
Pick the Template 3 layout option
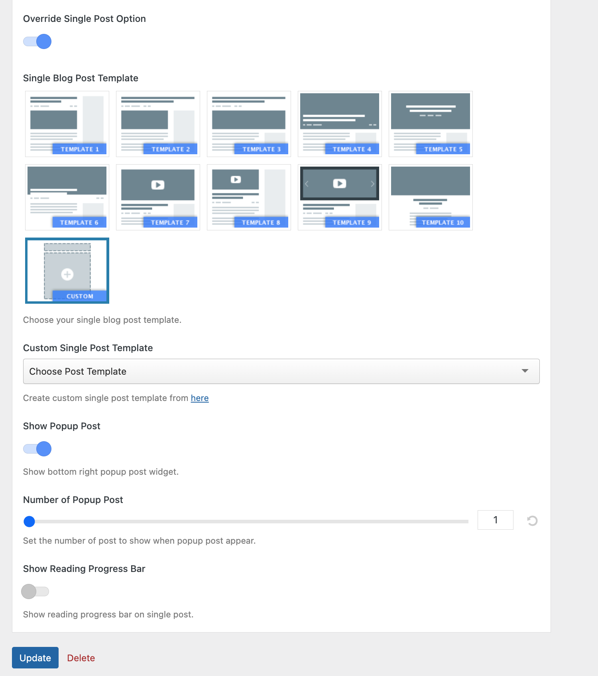point(249,124)
